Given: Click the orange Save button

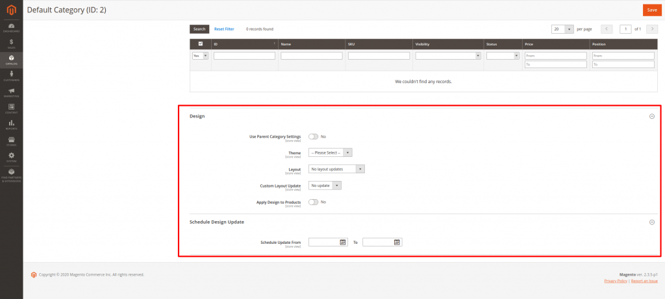Looking at the screenshot, I should click(x=651, y=10).
